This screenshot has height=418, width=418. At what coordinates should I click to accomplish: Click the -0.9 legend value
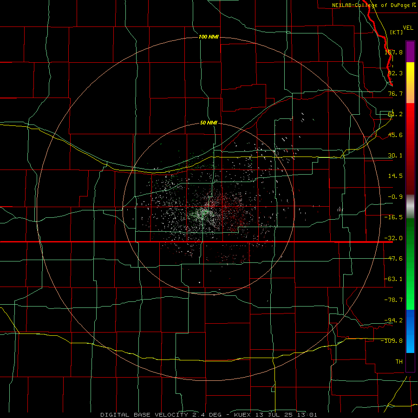click(395, 197)
